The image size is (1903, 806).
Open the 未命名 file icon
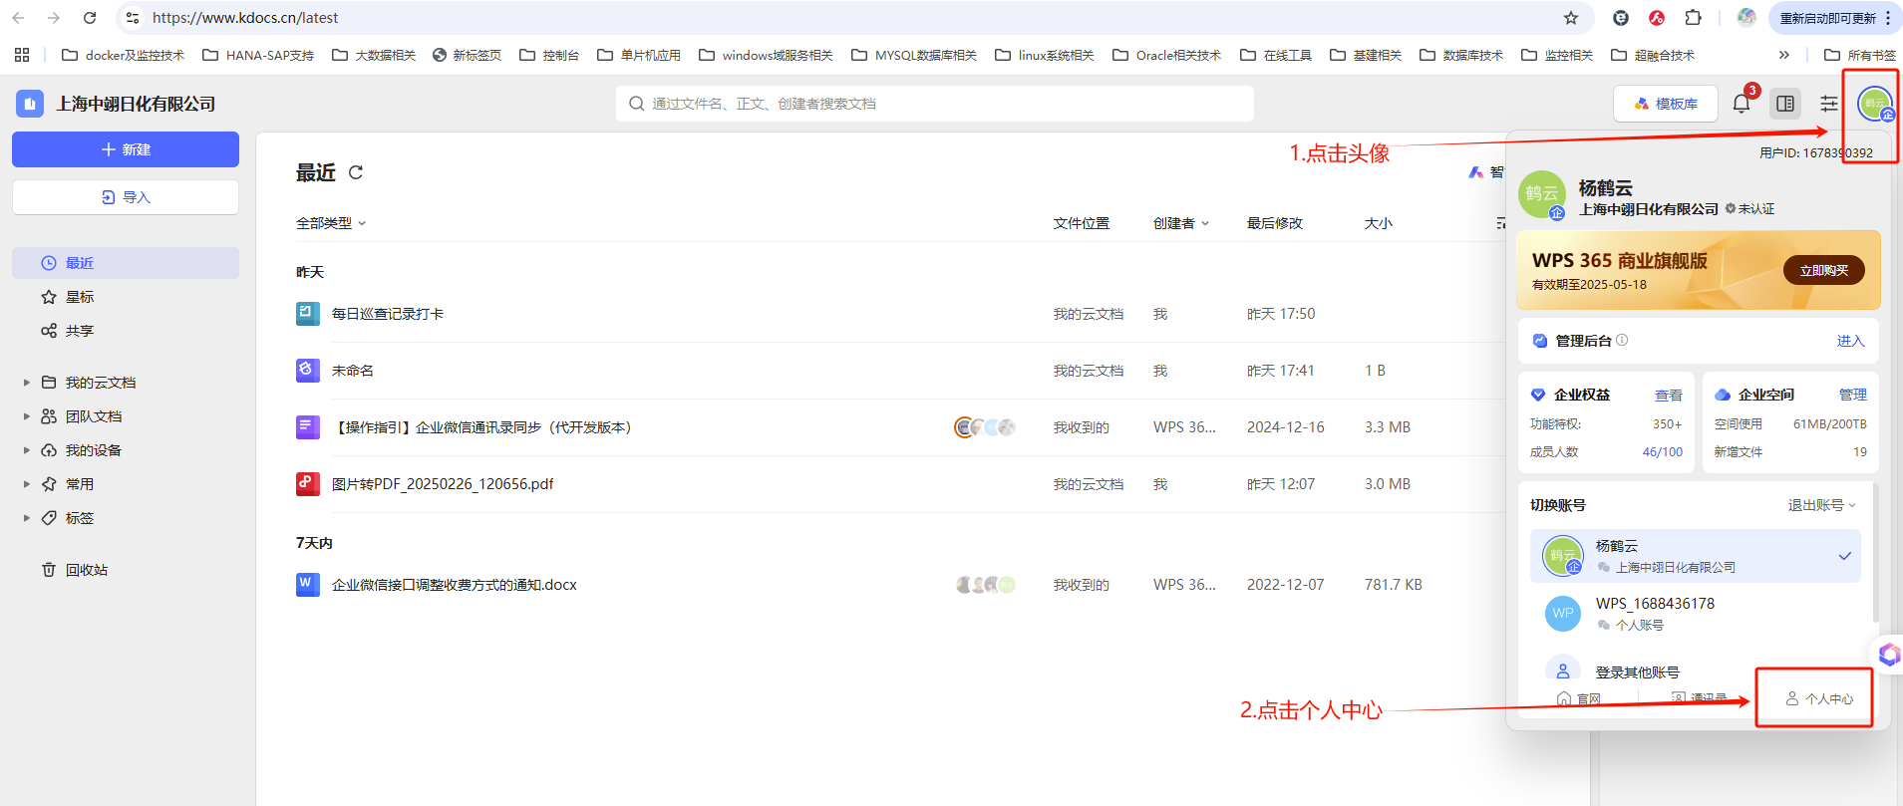[x=308, y=371]
